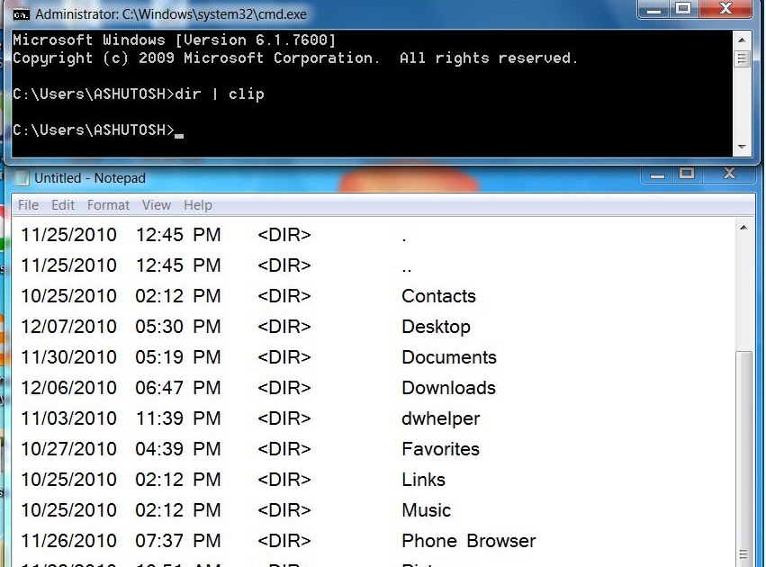The height and width of the screenshot is (567, 766).
Task: Click the Downloads entry in the listing
Action: click(448, 388)
